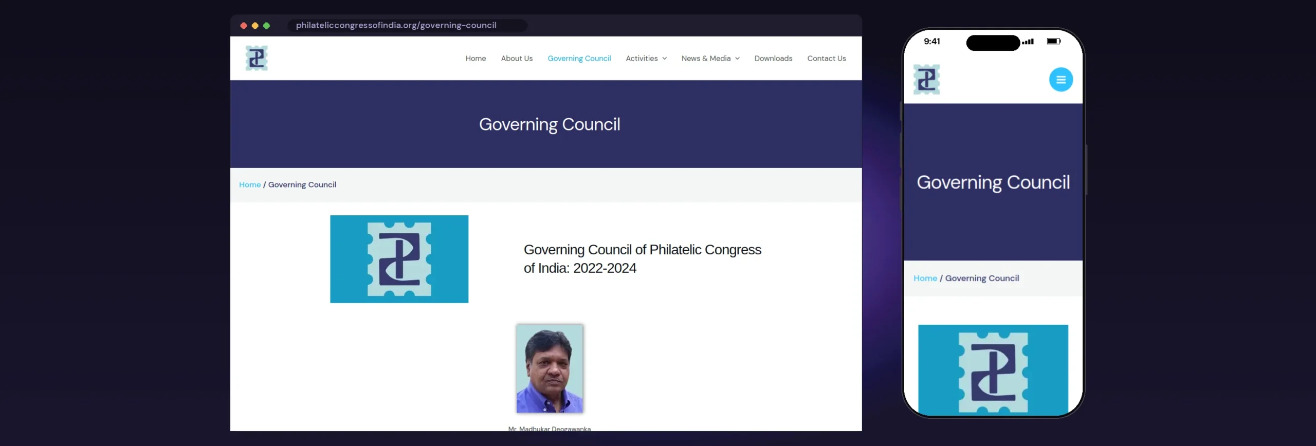Open the Home nav menu item
This screenshot has height=446, width=1316.
coord(476,59)
